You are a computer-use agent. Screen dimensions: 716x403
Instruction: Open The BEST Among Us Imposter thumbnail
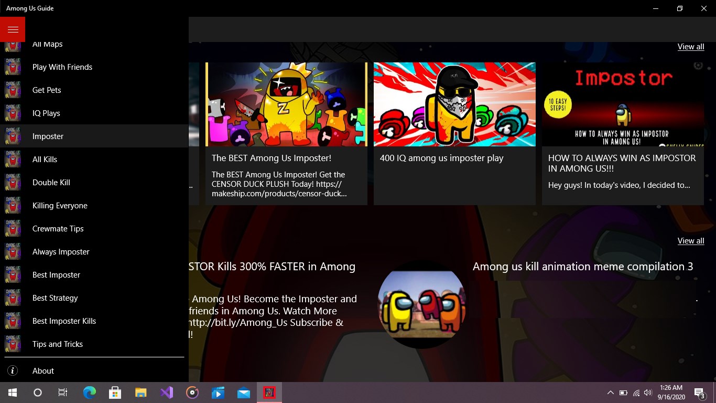tap(286, 104)
